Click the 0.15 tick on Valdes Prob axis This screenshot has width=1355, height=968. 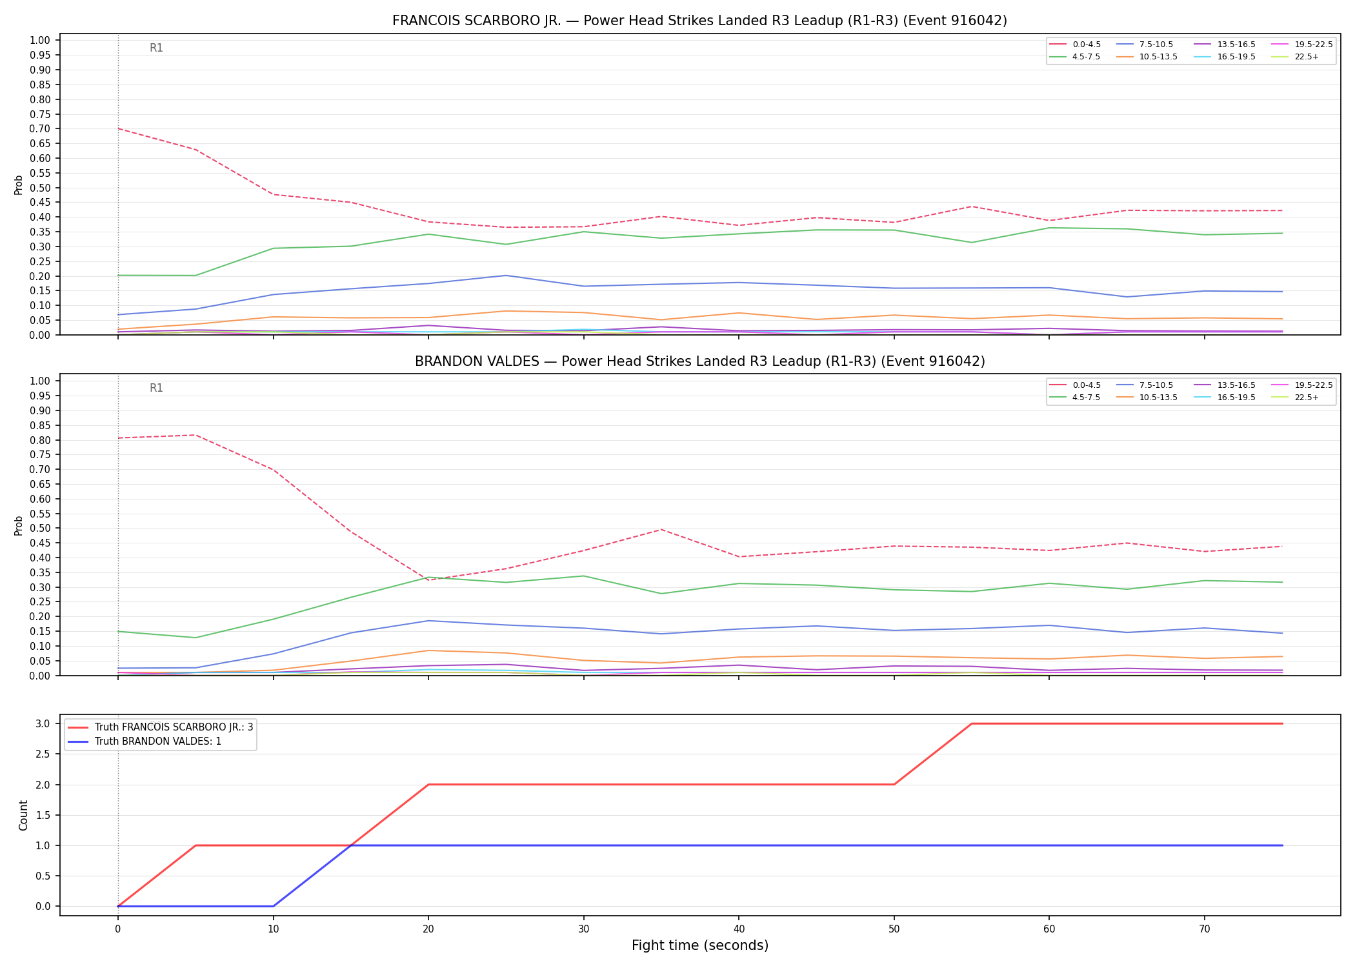pos(40,631)
